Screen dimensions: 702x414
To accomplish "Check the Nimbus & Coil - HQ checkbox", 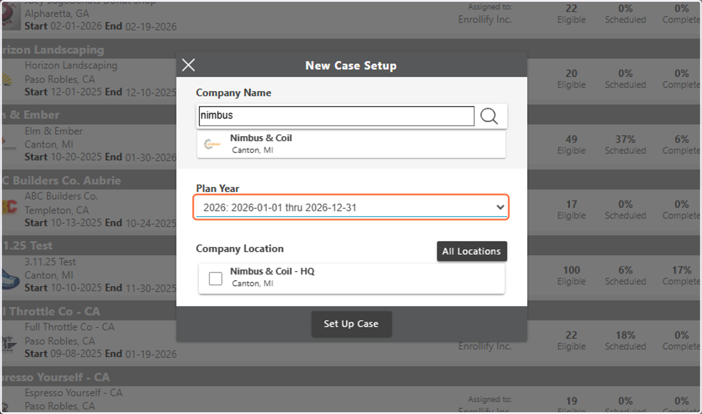I will tap(216, 279).
